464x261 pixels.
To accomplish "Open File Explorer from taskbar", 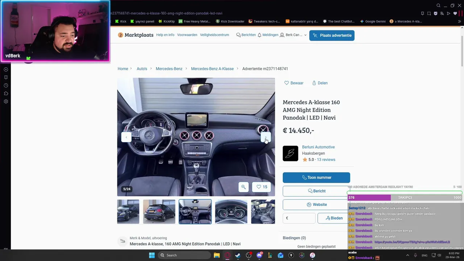I will pos(217,255).
